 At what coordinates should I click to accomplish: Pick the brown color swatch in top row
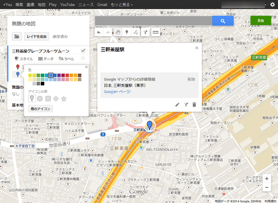tap(79, 75)
